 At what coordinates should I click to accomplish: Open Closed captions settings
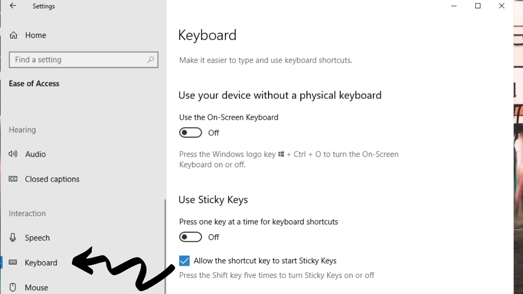[x=53, y=179]
